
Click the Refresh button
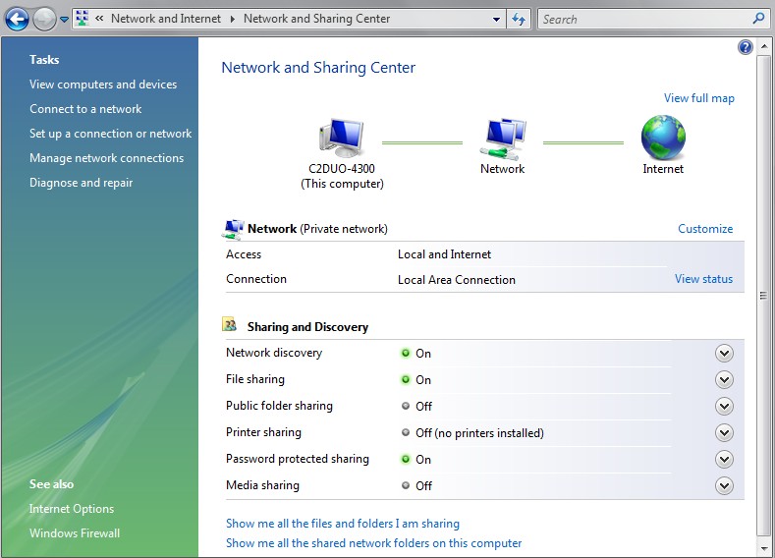click(x=519, y=20)
